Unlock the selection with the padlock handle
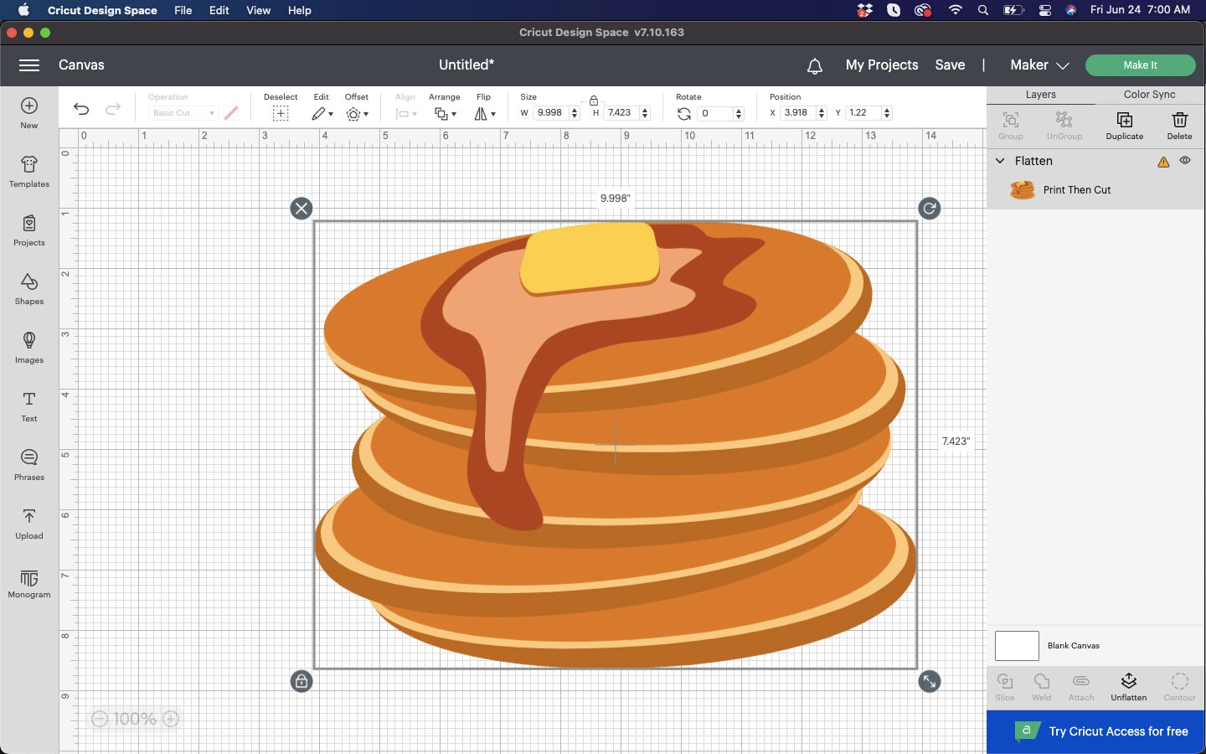This screenshot has width=1206, height=754. click(301, 681)
